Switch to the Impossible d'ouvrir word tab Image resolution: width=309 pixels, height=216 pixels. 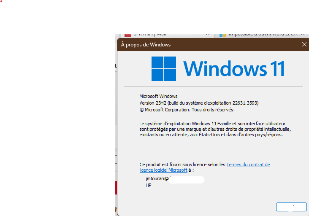(x=261, y=35)
